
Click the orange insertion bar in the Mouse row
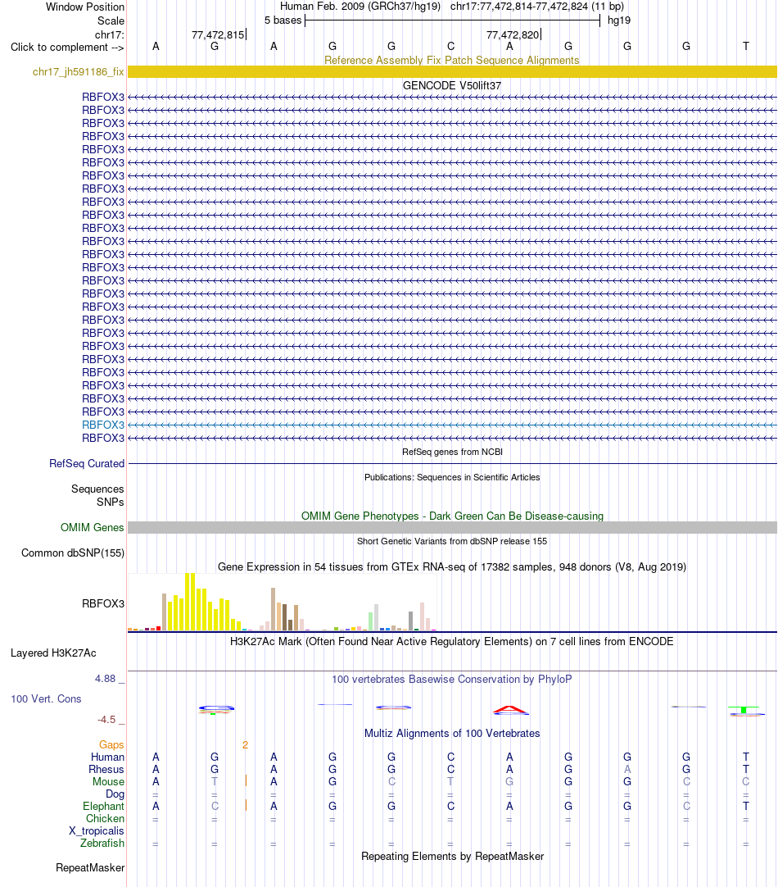click(x=246, y=780)
